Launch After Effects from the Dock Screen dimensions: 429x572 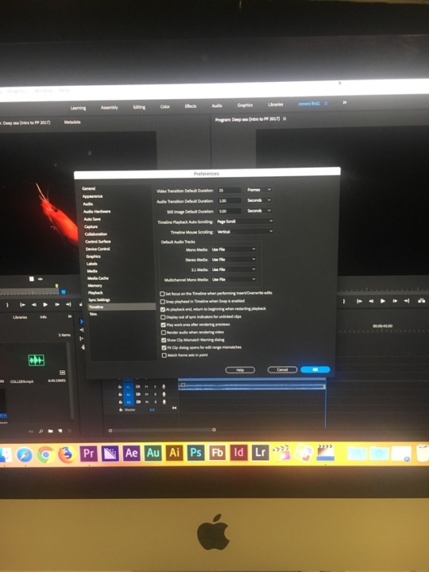[131, 453]
